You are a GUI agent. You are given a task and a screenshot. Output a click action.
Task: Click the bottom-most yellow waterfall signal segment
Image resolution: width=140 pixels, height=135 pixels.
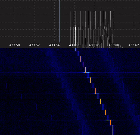[x=113, y=130]
